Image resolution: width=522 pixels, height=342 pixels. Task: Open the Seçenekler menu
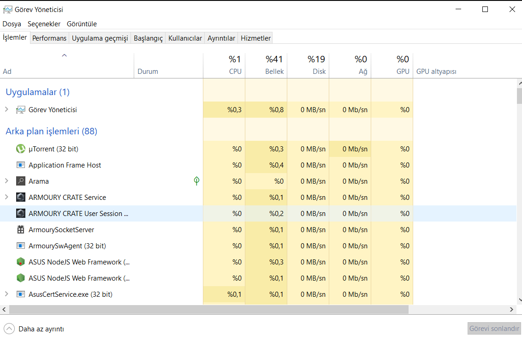point(44,24)
